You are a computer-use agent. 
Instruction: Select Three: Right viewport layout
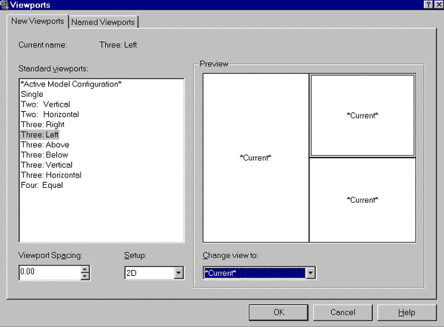click(x=44, y=125)
